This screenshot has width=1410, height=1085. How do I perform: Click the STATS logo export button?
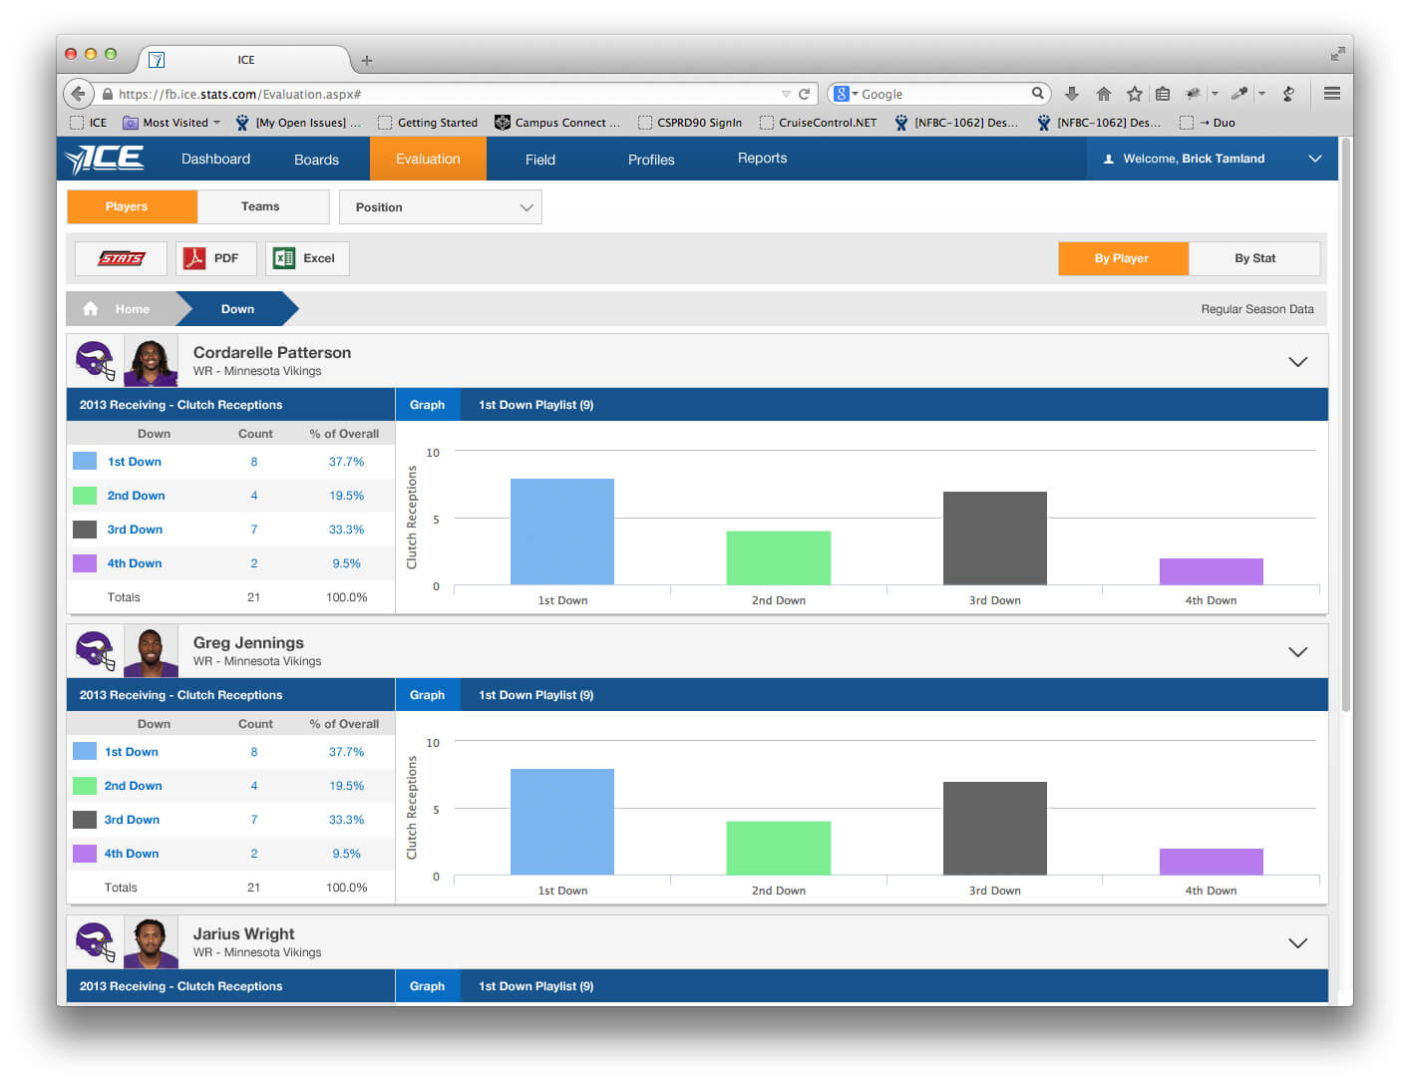(x=121, y=258)
